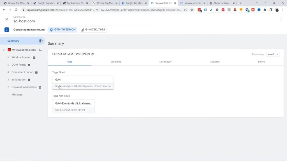
Task: Switch to the Consent tab
Action: [215, 62]
